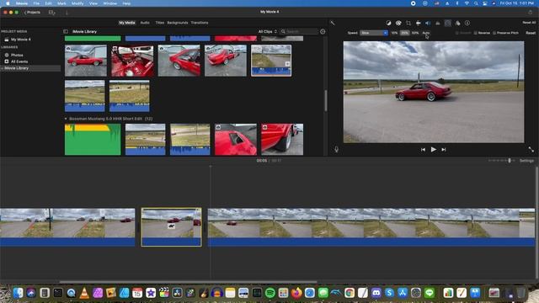Select My Movie 4 in sidebar

click(20, 40)
